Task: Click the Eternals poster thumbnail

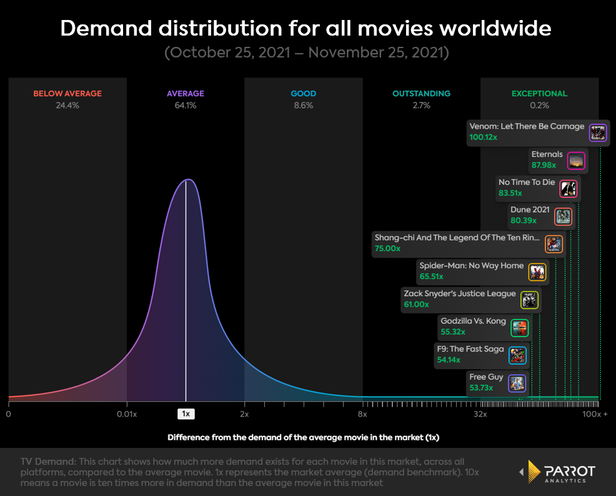Action: 576,160
